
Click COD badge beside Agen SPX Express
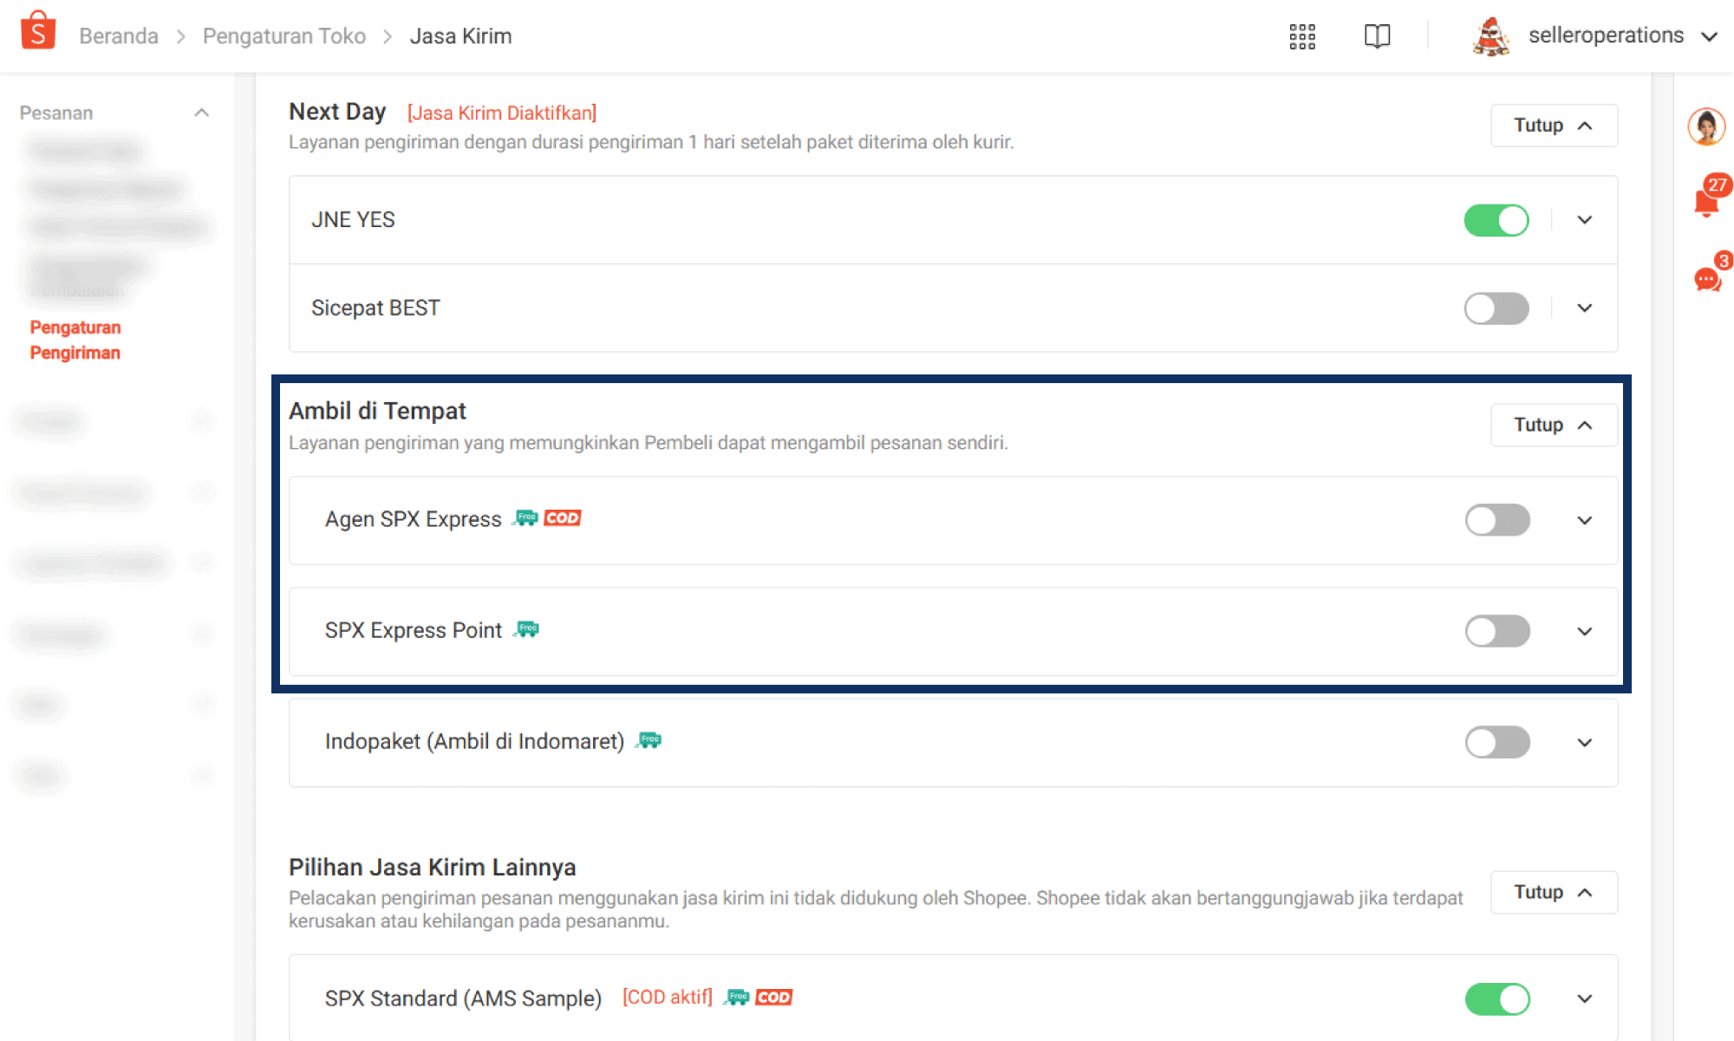[563, 518]
